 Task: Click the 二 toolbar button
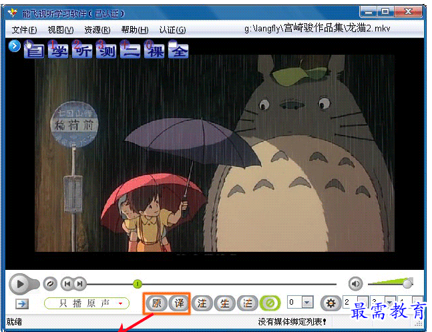[130, 50]
